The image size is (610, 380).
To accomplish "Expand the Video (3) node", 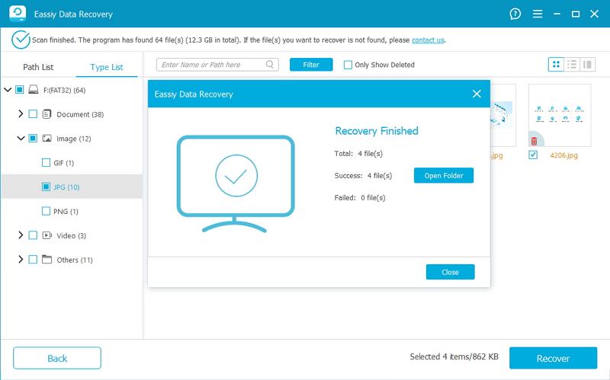I will [x=21, y=235].
